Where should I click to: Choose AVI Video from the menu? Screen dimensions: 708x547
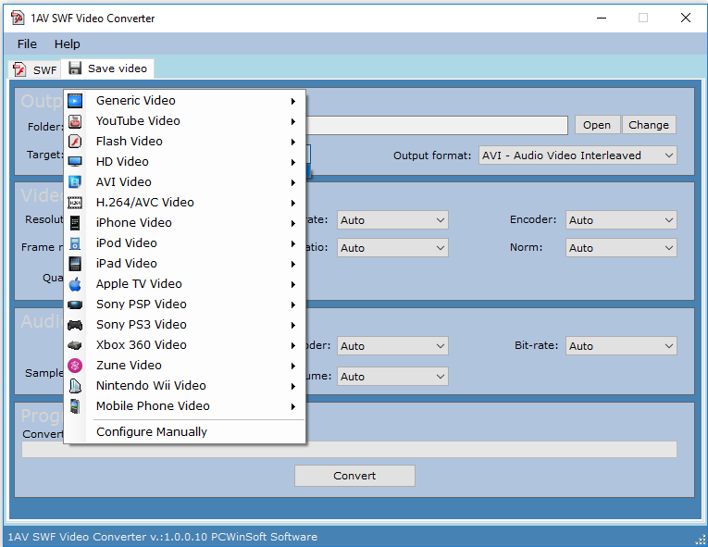pos(185,182)
